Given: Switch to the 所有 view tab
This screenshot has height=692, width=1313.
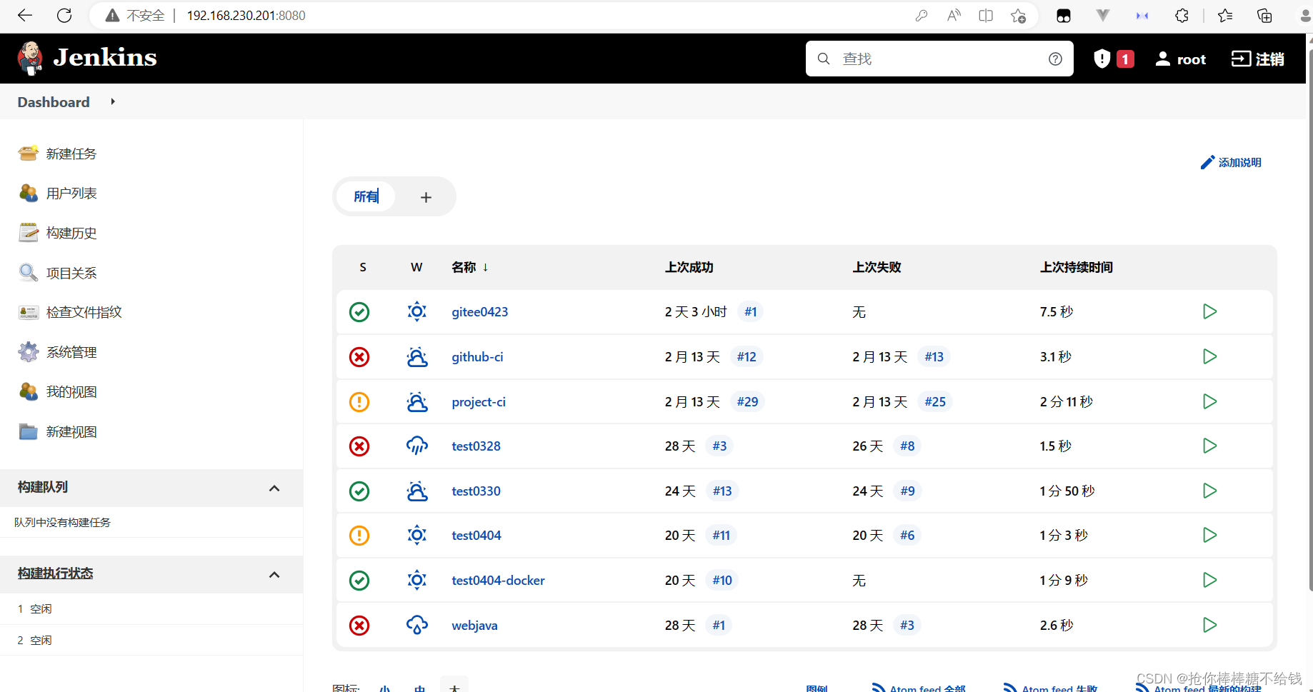Looking at the screenshot, I should (366, 196).
